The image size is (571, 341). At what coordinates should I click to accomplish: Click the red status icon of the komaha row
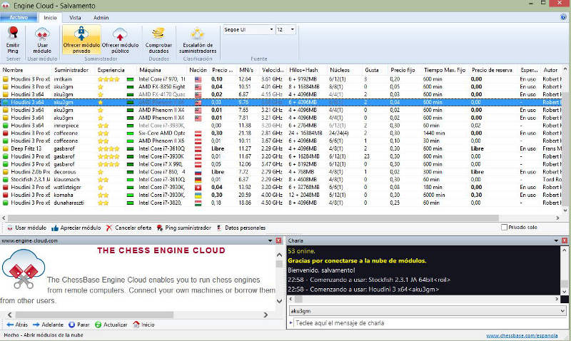pyautogui.click(x=6, y=195)
